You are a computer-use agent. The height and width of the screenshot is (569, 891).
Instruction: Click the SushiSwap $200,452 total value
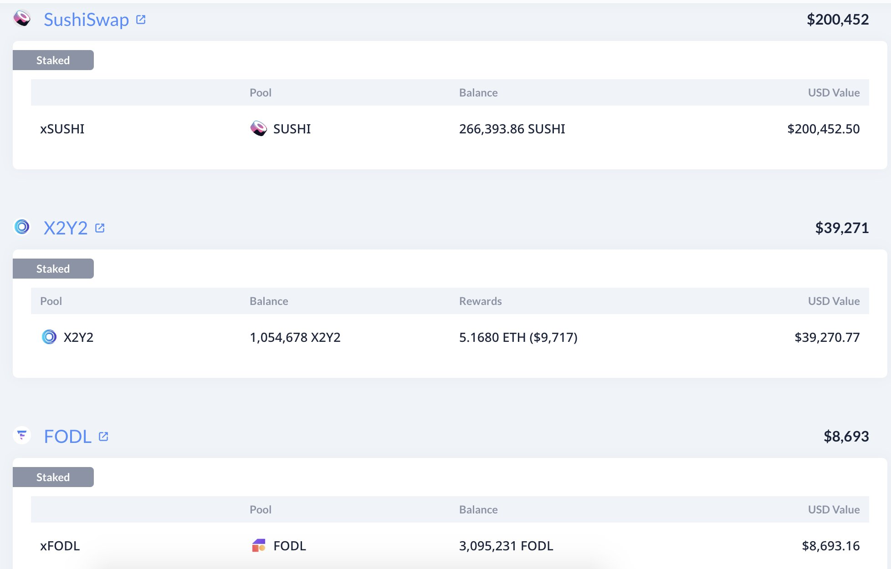click(x=837, y=20)
